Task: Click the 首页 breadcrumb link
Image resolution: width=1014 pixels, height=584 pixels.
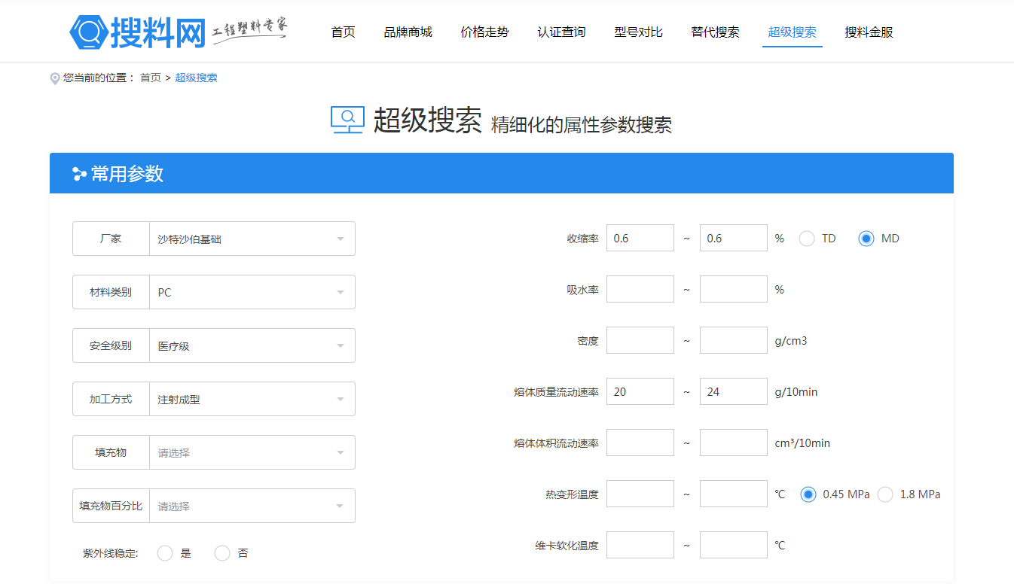Action: [151, 78]
